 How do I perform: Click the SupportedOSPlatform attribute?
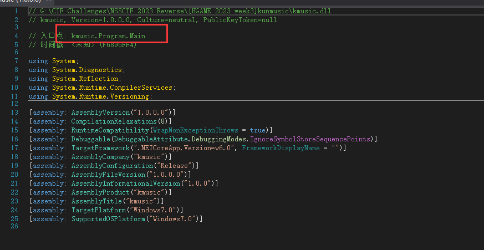(x=108, y=219)
